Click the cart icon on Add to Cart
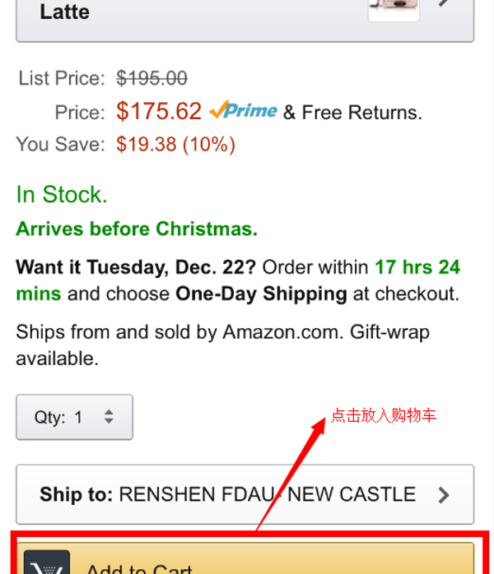The height and width of the screenshot is (574, 494). [47, 566]
